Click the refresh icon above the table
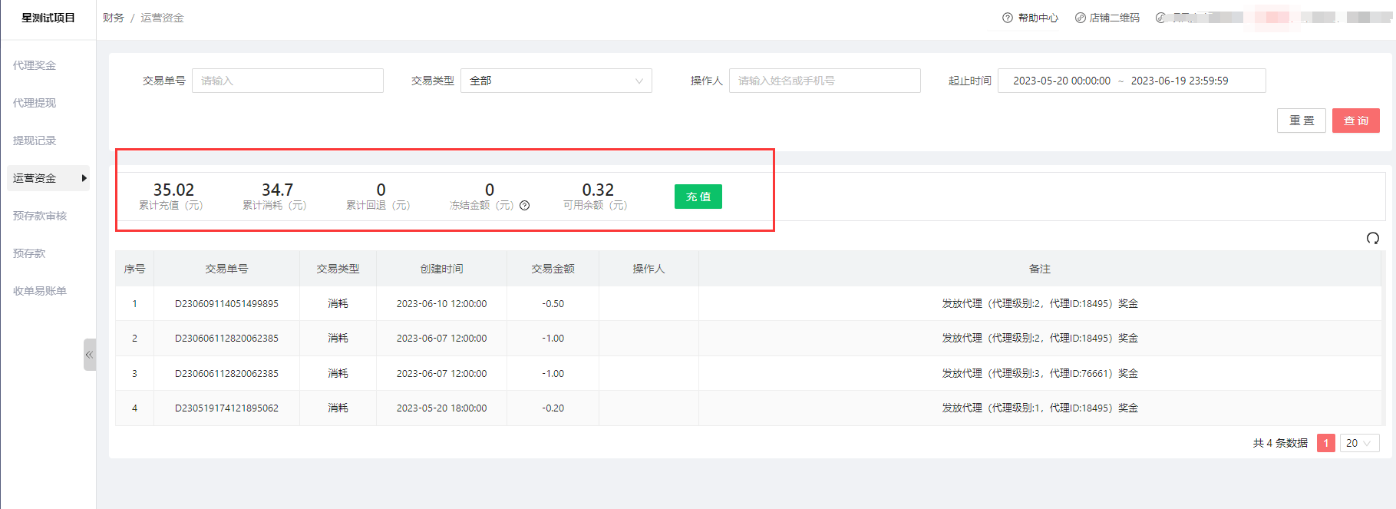Screen dimensions: 1396x509 coord(1372,239)
